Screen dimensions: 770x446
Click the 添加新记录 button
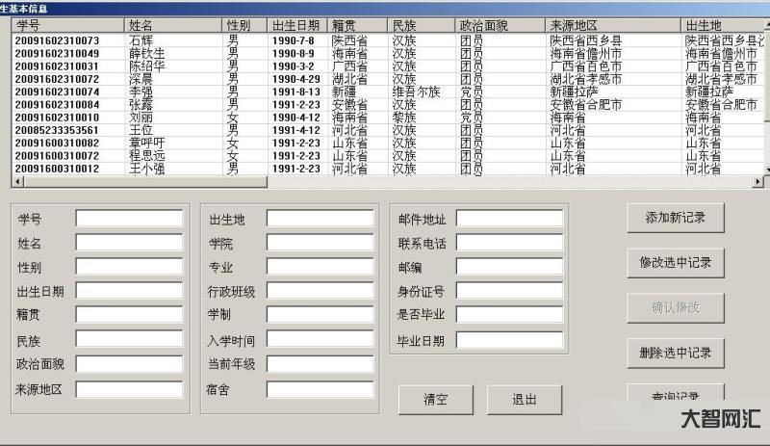pyautogui.click(x=675, y=218)
